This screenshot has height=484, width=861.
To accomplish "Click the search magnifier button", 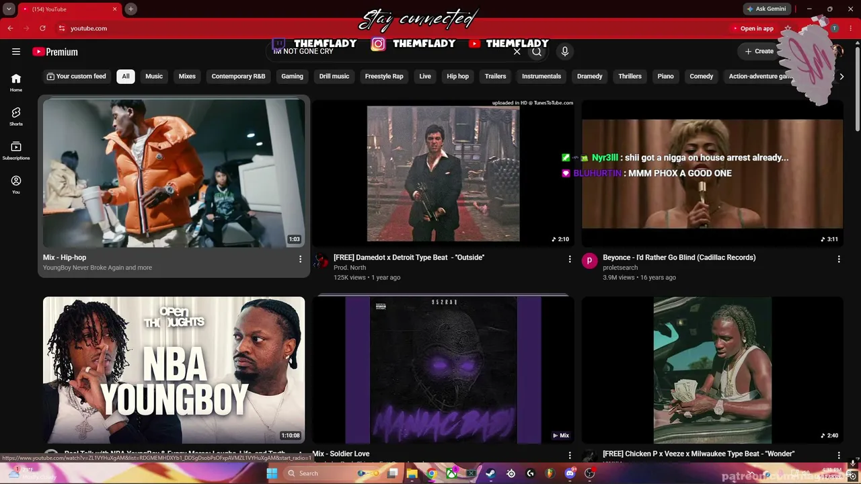I will pyautogui.click(x=537, y=52).
